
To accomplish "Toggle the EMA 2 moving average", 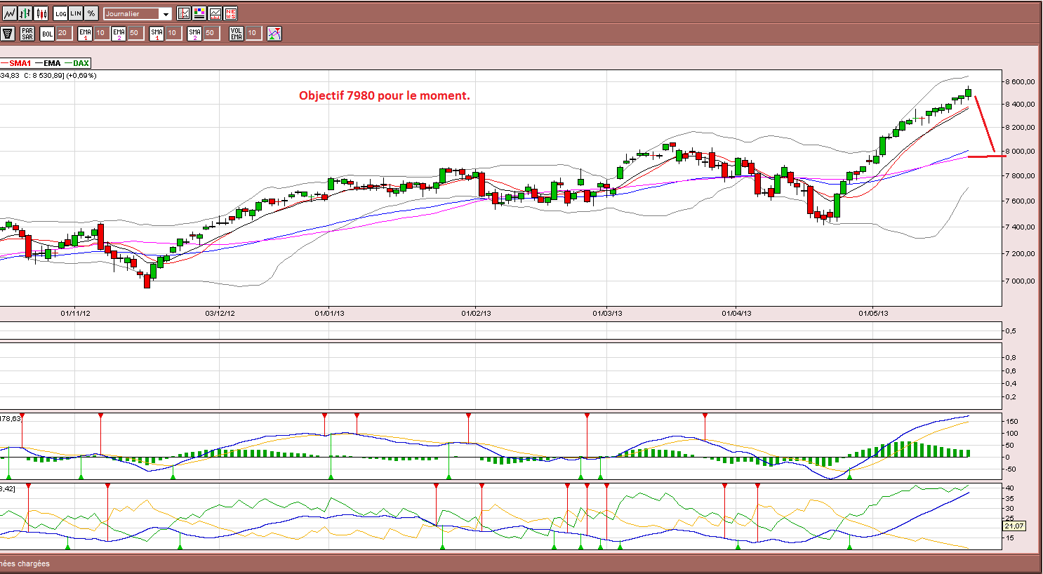I will click(119, 33).
